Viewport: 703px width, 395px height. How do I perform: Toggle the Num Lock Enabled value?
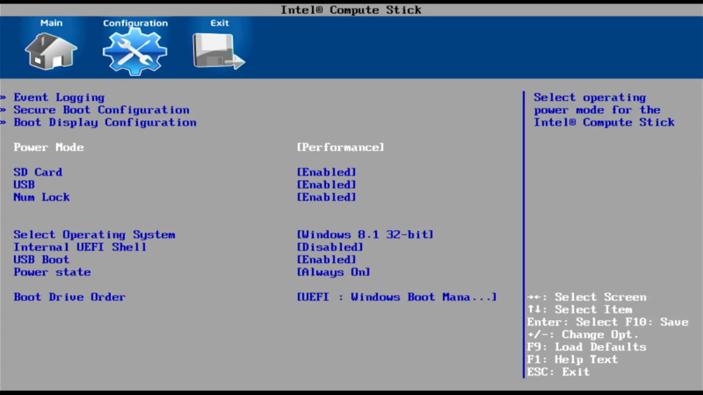[326, 197]
